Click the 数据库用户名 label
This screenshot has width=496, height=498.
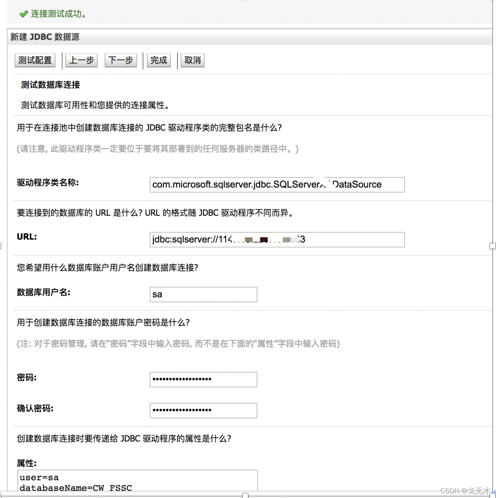pyautogui.click(x=44, y=292)
